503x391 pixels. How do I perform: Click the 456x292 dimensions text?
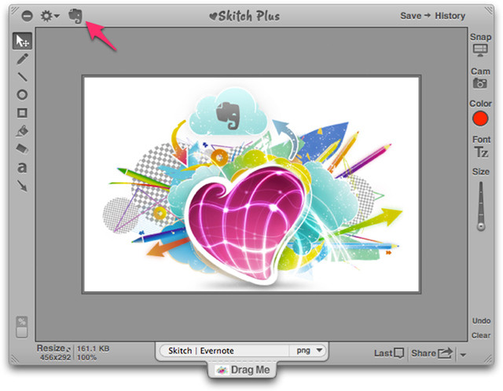point(55,357)
